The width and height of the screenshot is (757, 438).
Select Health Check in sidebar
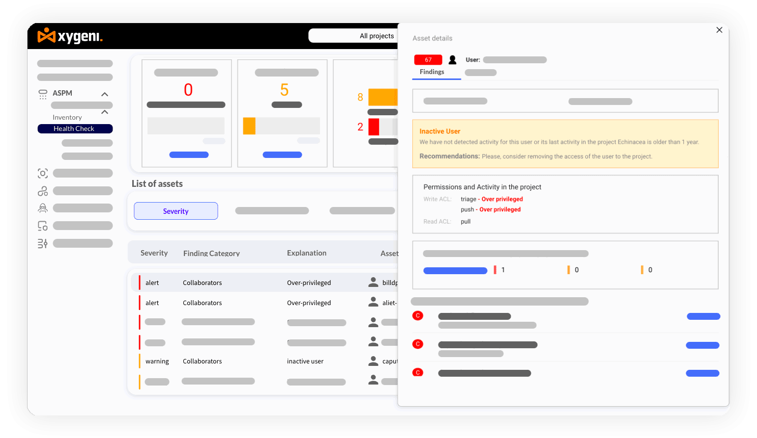click(x=75, y=129)
